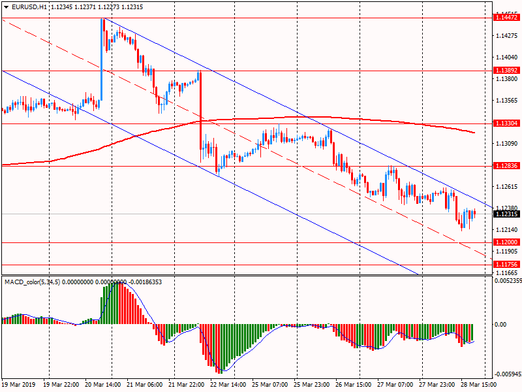Click the 1.14472 resistance level label
This screenshot has width=522, height=392.
click(x=506, y=18)
